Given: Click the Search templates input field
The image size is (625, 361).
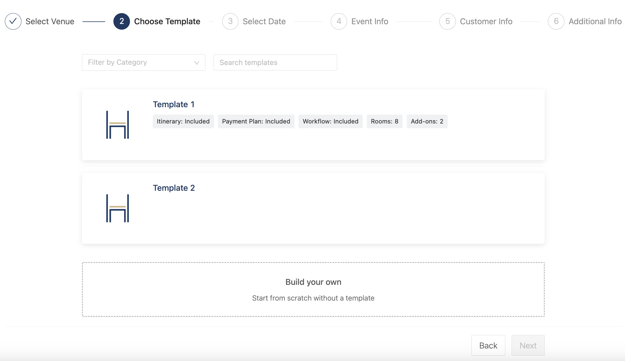Looking at the screenshot, I should (275, 62).
